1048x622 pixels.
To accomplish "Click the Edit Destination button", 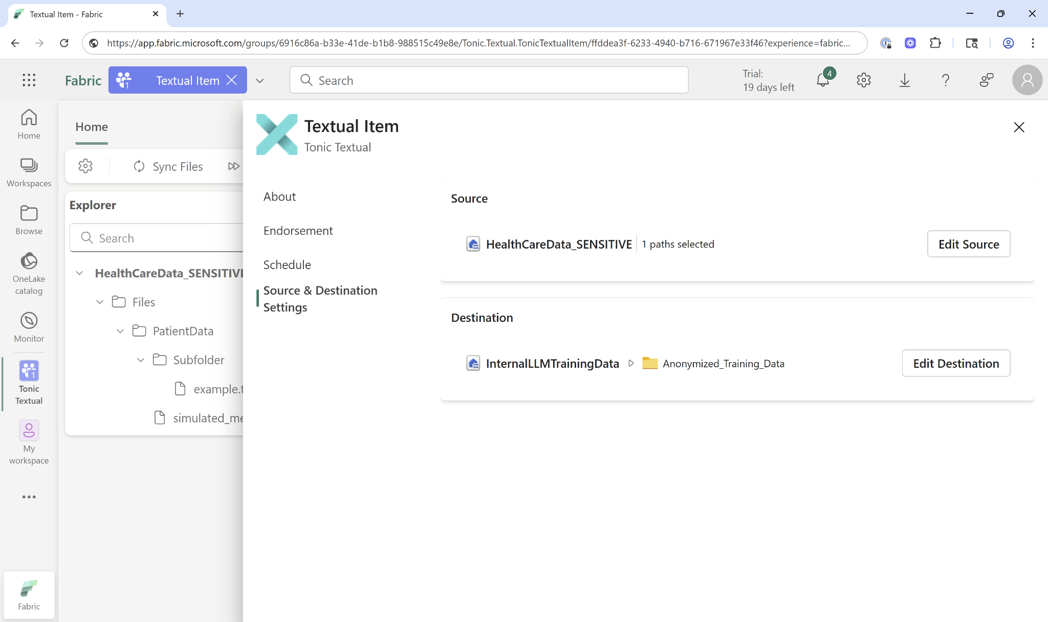I will 955,363.
